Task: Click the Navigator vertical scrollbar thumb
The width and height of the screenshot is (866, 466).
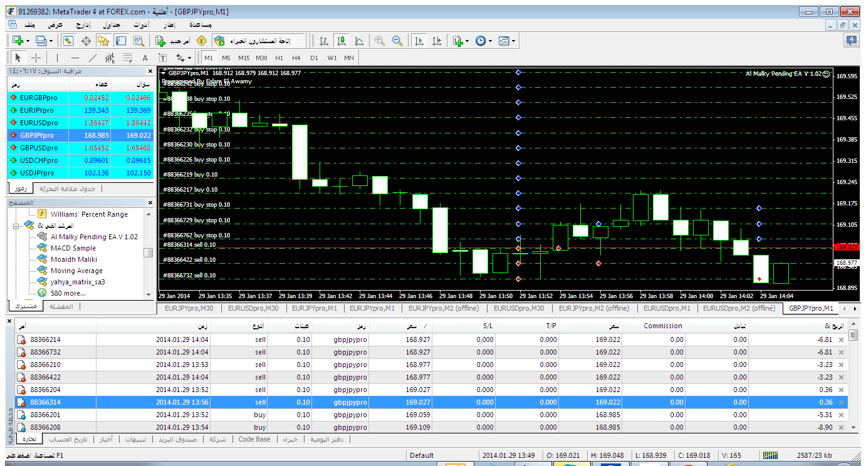Action: (x=149, y=252)
